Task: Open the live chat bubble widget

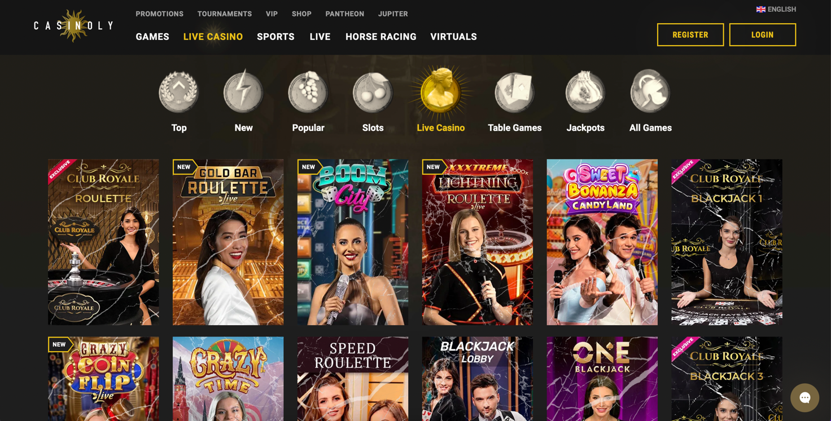Action: tap(804, 397)
